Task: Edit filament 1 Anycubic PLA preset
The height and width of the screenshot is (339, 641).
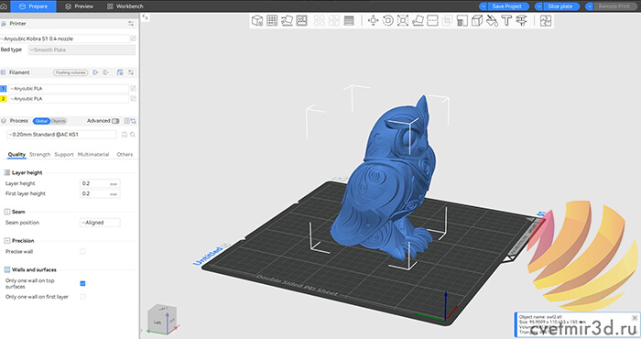Action: [x=133, y=88]
